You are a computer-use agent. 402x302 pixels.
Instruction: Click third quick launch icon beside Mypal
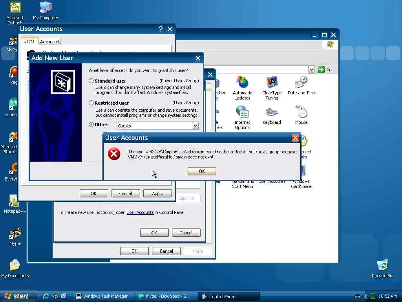coord(64,296)
